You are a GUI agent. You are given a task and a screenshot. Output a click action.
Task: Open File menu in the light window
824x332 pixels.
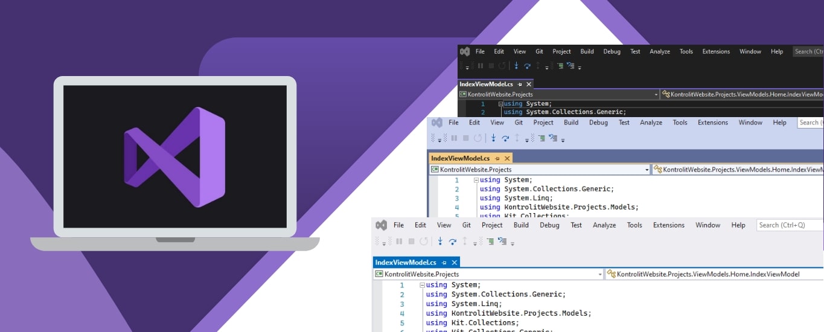(398, 225)
